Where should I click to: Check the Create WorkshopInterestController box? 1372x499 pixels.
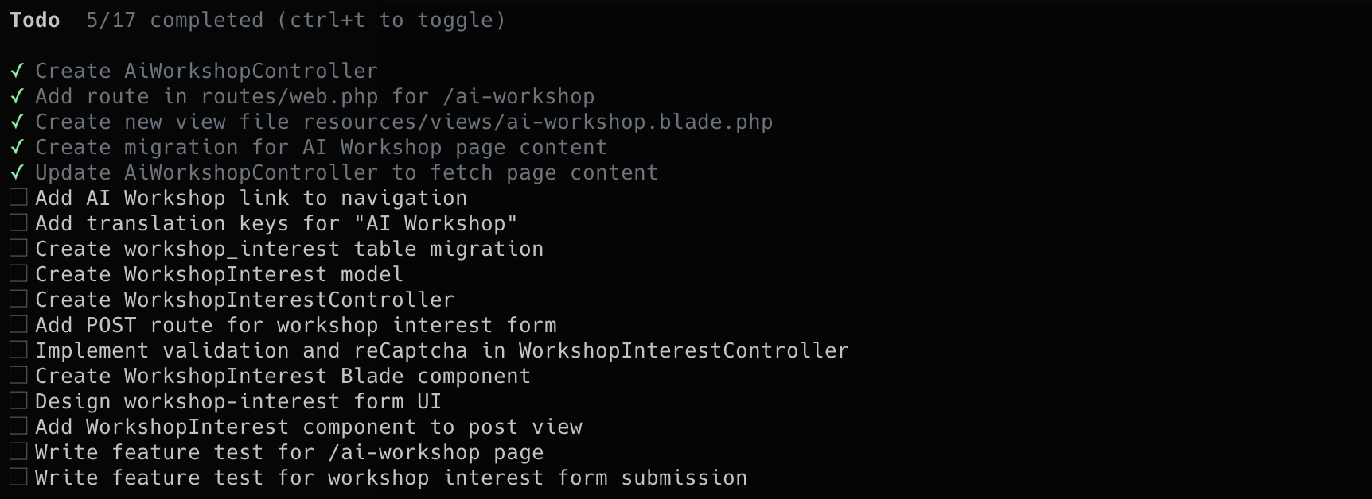(18, 299)
